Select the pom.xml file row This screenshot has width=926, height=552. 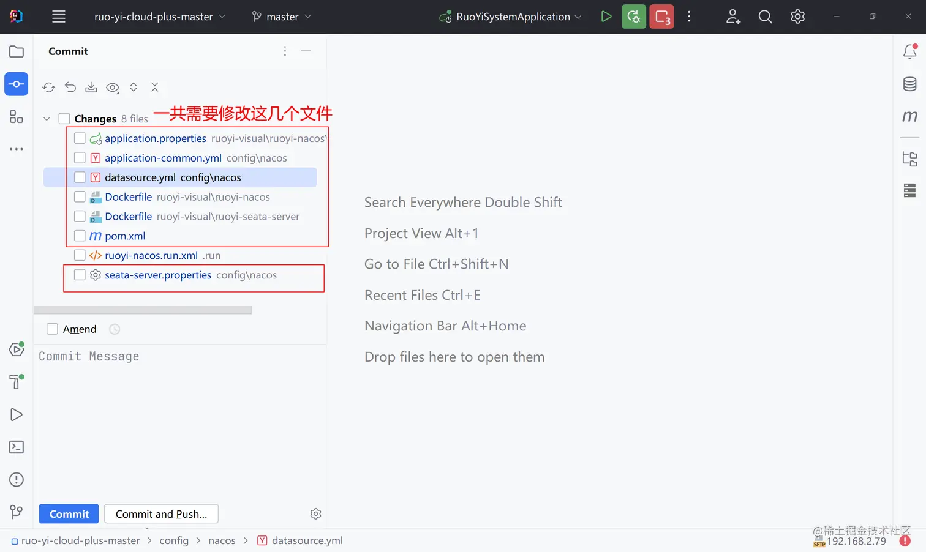180,236
